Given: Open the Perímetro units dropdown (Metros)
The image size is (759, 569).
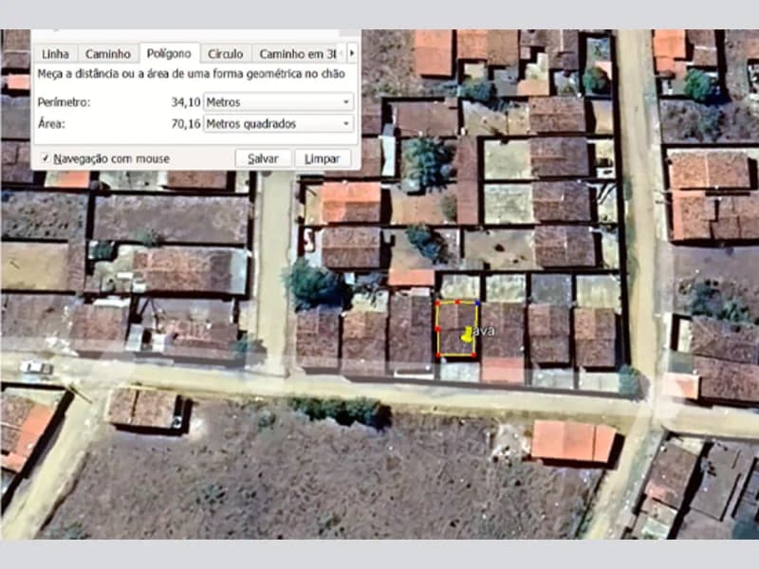Looking at the screenshot, I should 278,102.
